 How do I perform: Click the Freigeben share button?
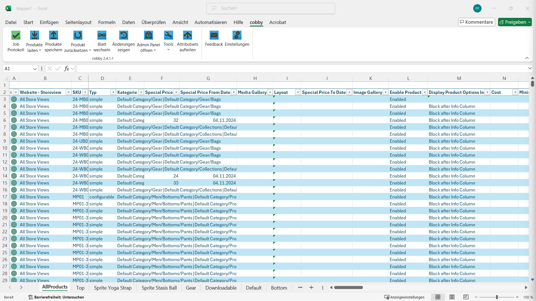pyautogui.click(x=513, y=22)
